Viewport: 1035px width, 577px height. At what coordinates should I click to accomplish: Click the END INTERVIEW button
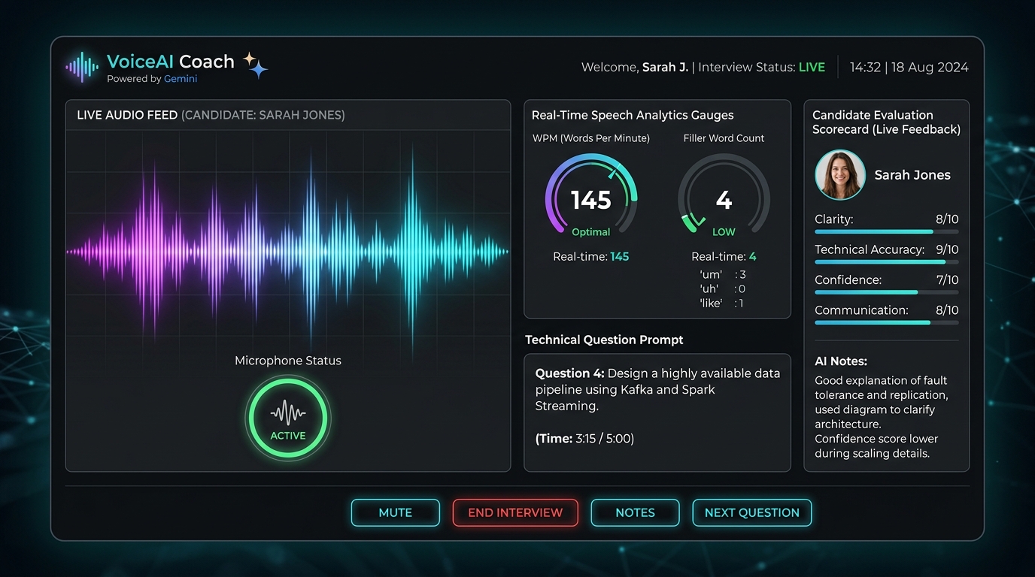pos(515,512)
